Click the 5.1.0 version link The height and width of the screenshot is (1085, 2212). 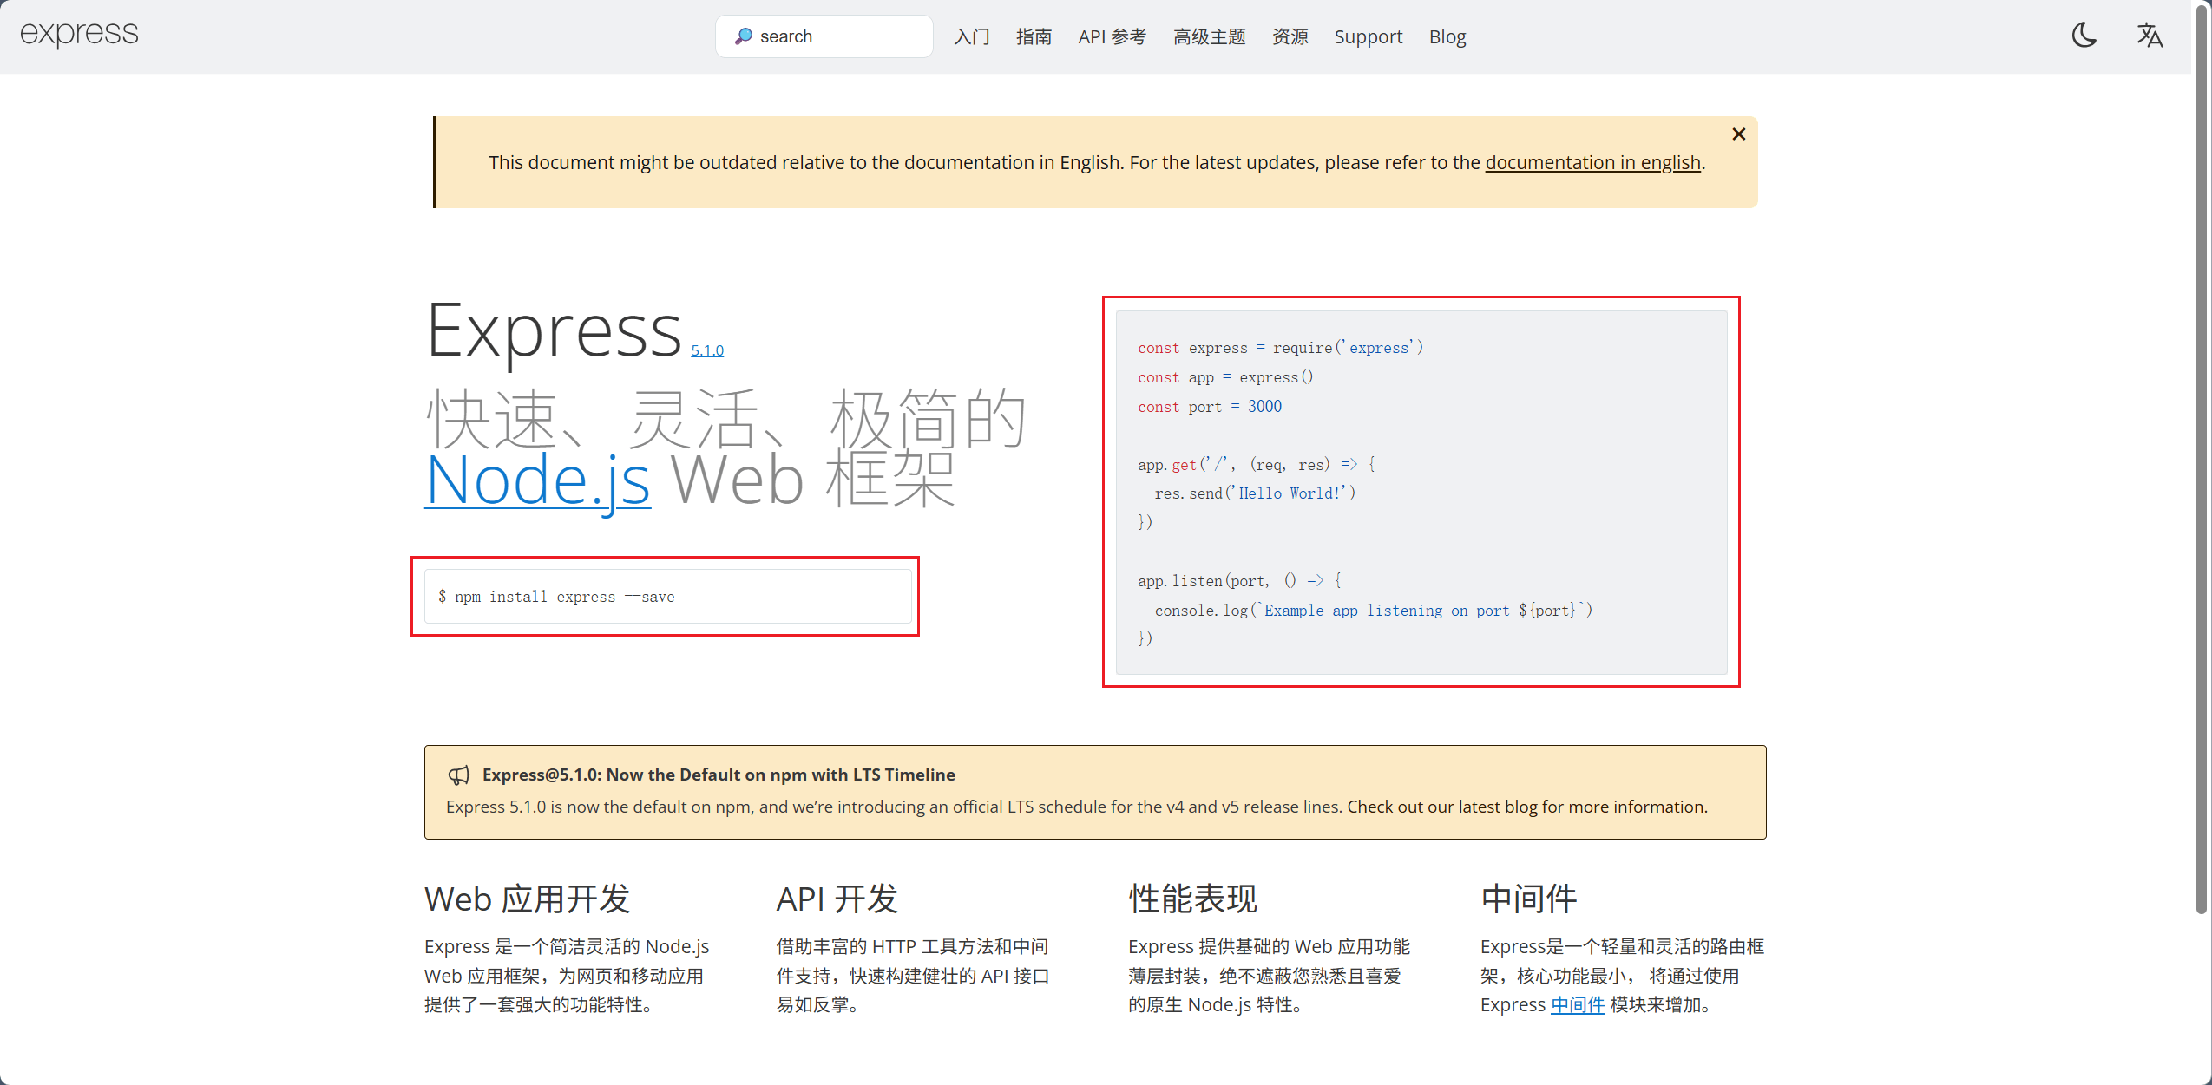[706, 350]
